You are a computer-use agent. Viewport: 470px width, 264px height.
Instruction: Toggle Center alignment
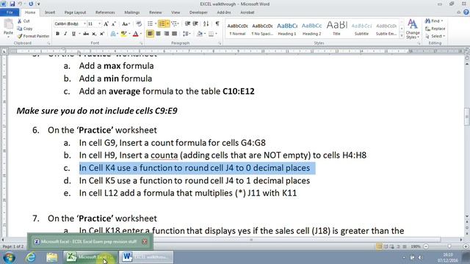click(x=159, y=34)
